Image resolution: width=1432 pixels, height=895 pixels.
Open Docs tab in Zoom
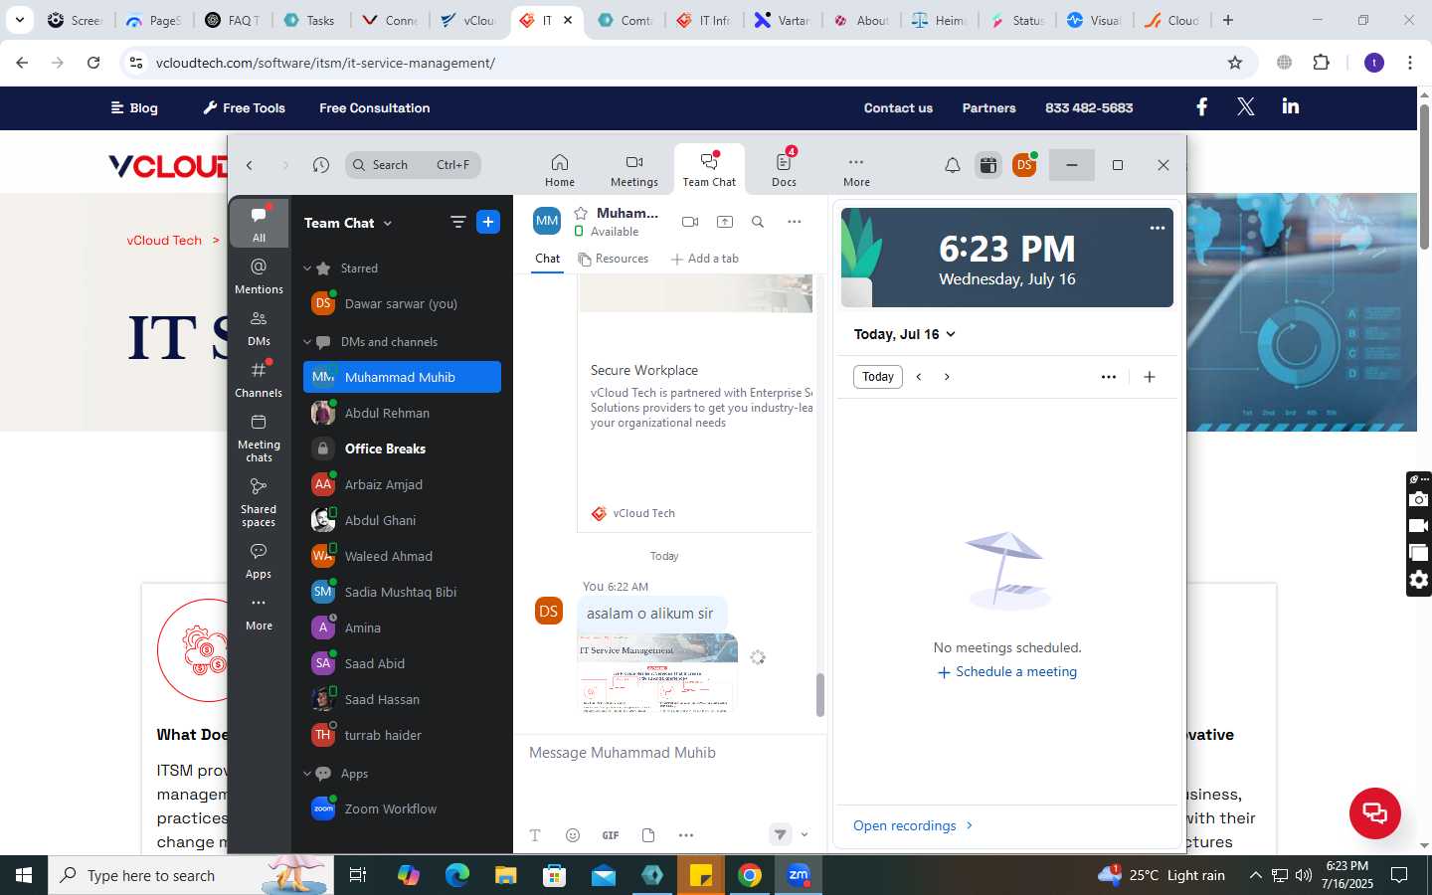pyautogui.click(x=784, y=170)
